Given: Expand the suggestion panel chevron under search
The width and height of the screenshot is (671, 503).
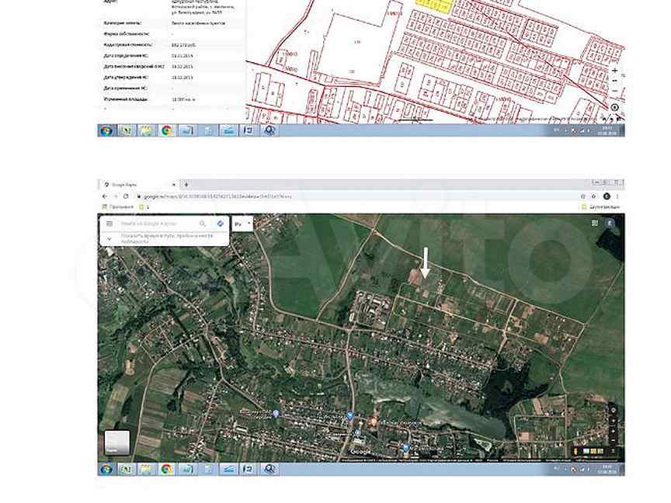Looking at the screenshot, I should tap(110, 238).
